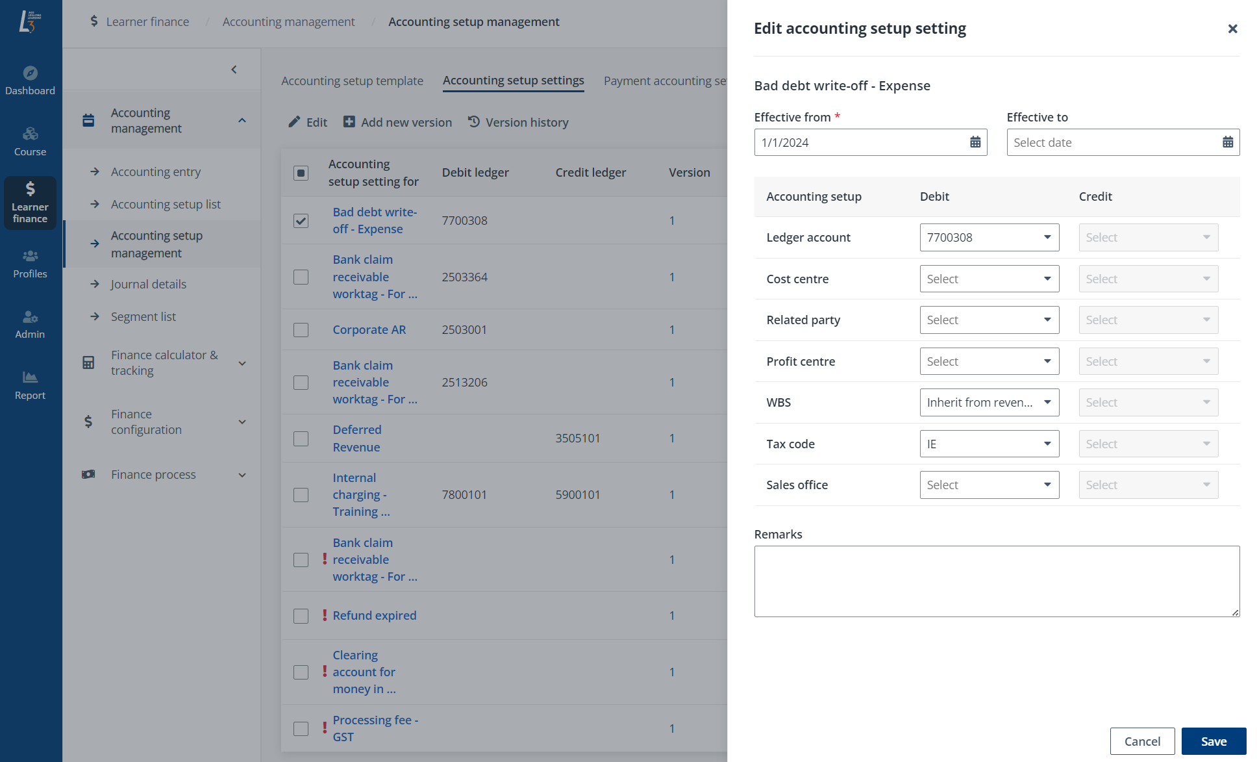
Task: Open the Dashboard from the sidebar
Action: (x=30, y=79)
